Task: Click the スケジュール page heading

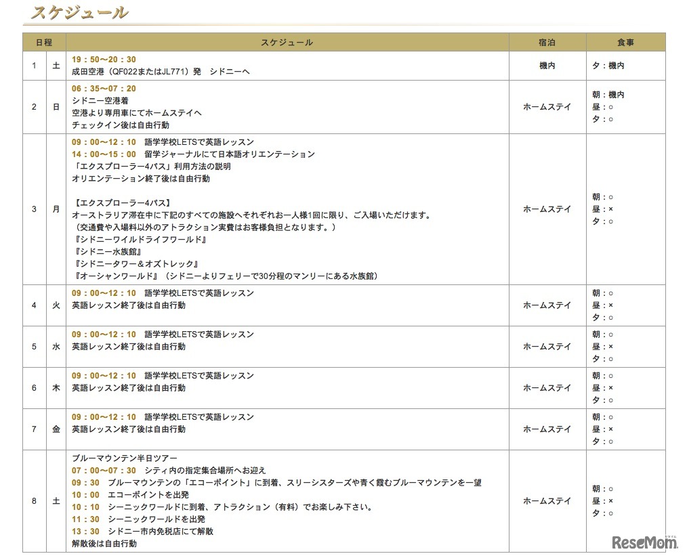Action: [x=77, y=12]
